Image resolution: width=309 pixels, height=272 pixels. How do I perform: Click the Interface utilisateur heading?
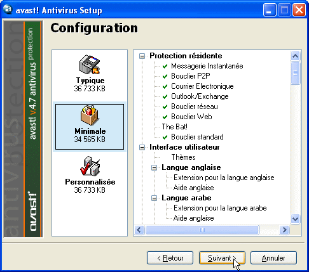pos(184,147)
